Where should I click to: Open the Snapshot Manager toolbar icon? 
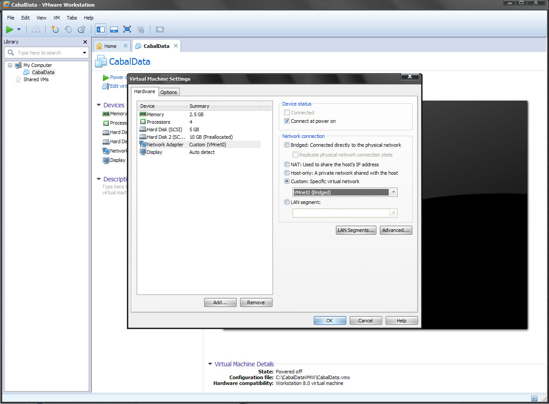point(82,29)
